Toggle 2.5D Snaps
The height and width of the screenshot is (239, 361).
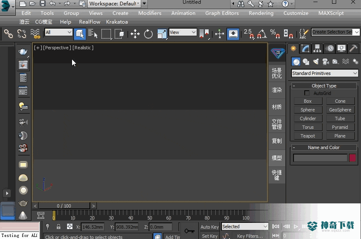pos(249,34)
